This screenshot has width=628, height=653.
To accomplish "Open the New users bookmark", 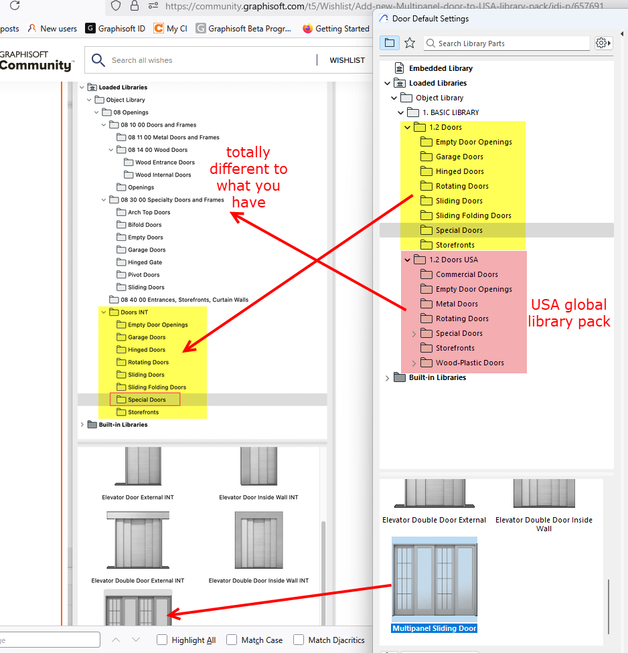I will point(52,28).
